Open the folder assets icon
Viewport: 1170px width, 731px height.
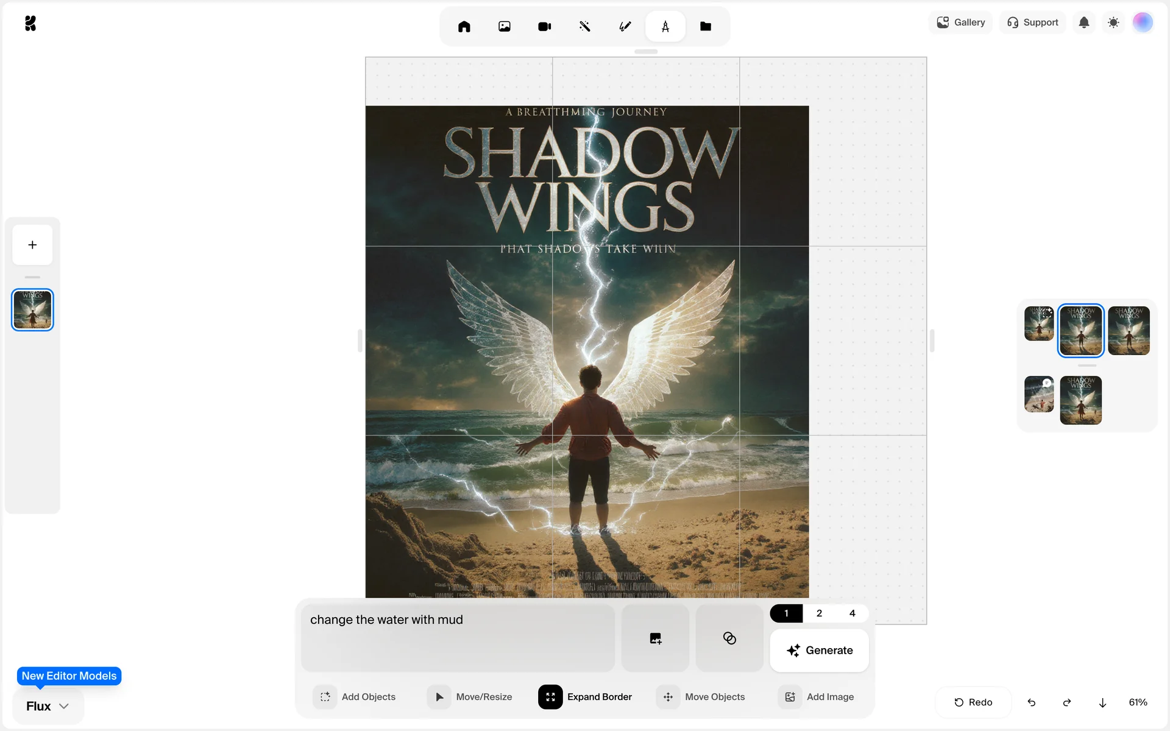point(705,26)
